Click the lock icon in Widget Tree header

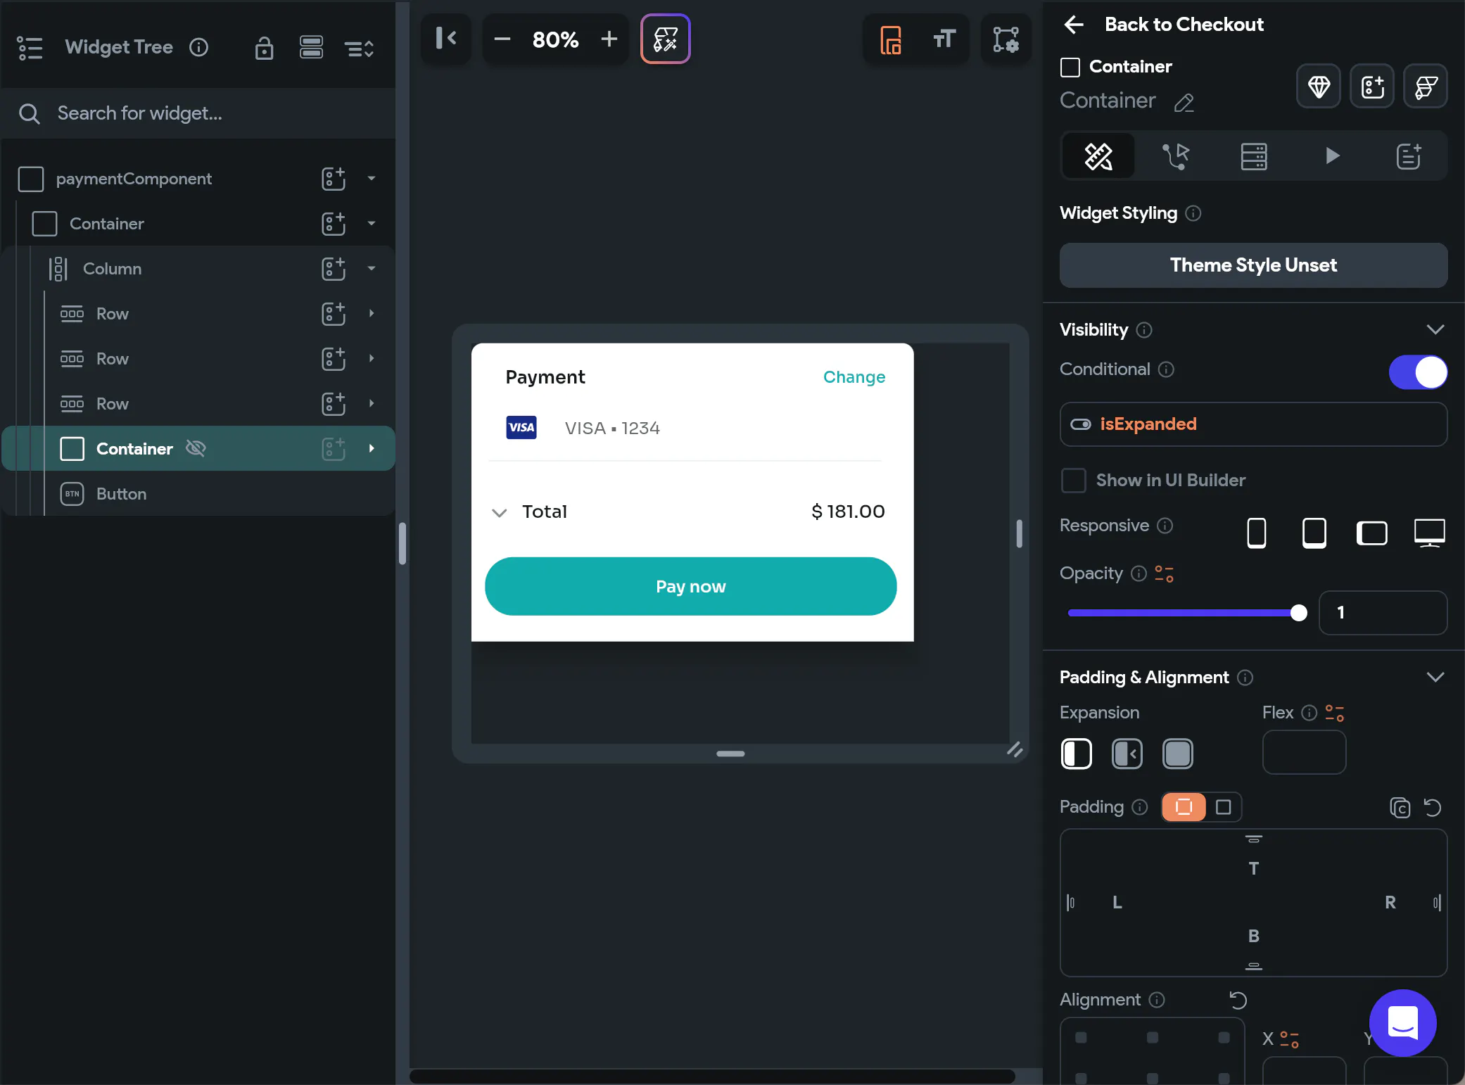(264, 48)
